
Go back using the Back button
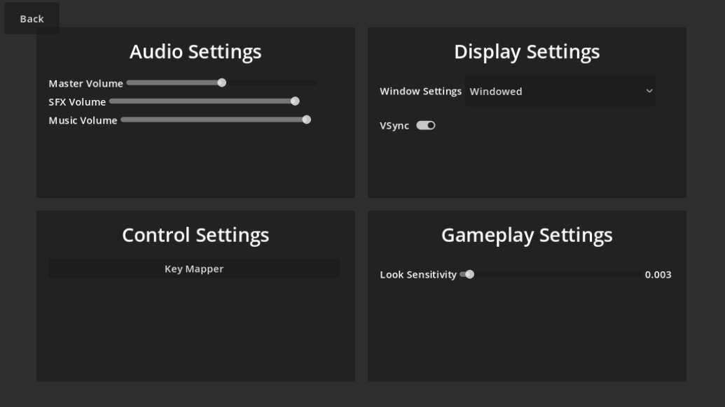coord(32,19)
